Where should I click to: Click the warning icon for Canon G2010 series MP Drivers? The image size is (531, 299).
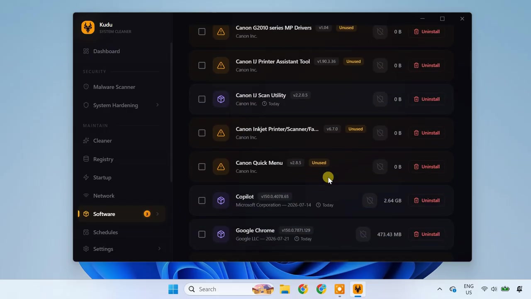(221, 32)
